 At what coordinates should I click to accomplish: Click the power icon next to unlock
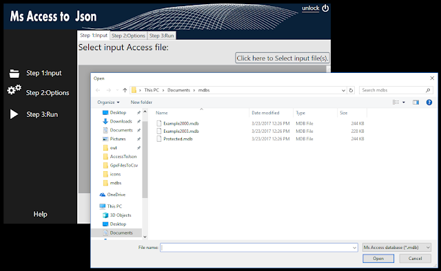pos(325,8)
